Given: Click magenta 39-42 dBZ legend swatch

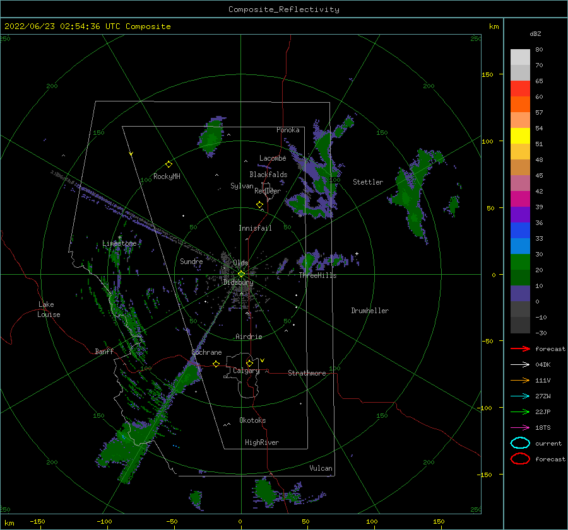Looking at the screenshot, I should (520, 199).
